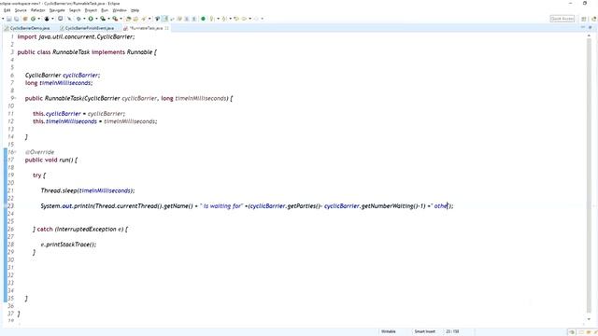Open the Debug button dropdown arrow
This screenshot has height=336, width=598.
(84, 19)
